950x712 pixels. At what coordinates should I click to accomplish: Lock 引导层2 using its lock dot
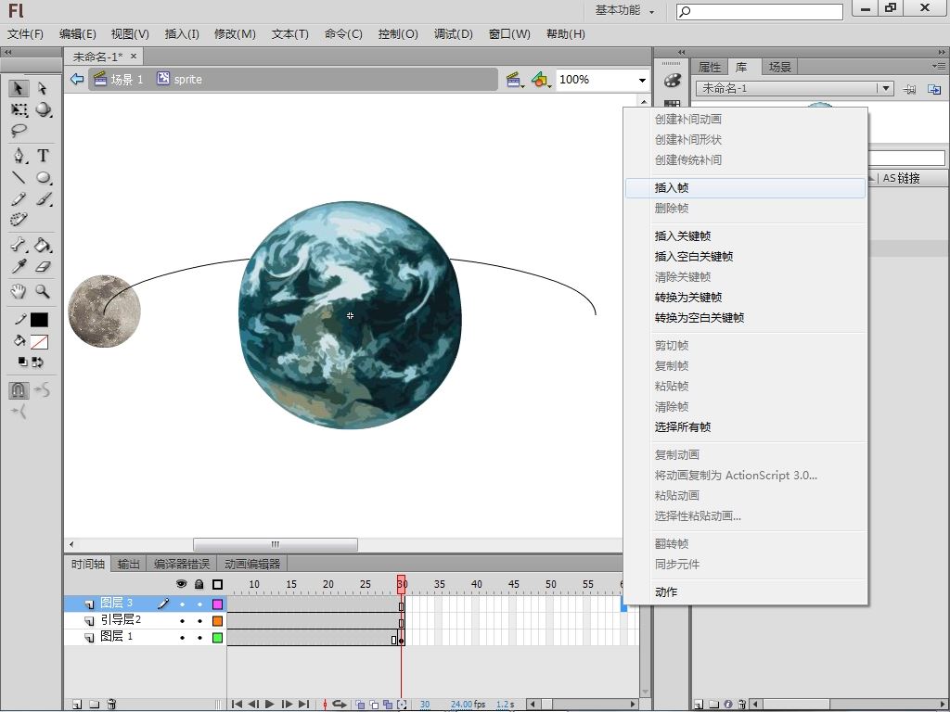pos(199,620)
